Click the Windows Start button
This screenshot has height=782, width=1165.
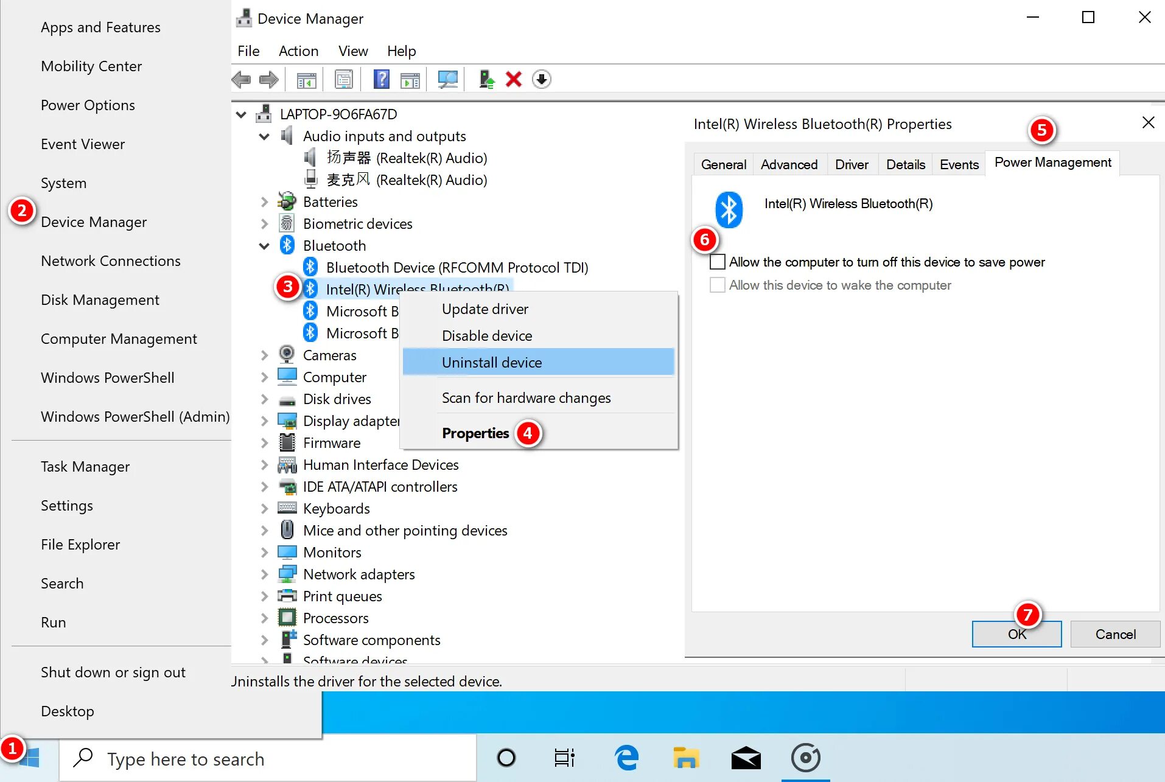tap(29, 758)
